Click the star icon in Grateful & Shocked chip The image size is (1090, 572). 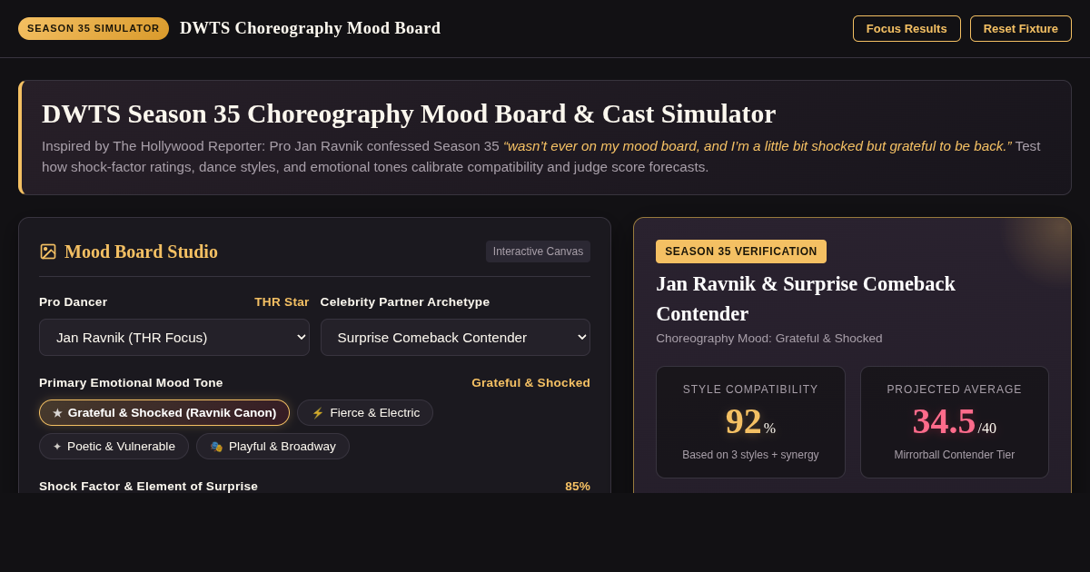pos(57,413)
